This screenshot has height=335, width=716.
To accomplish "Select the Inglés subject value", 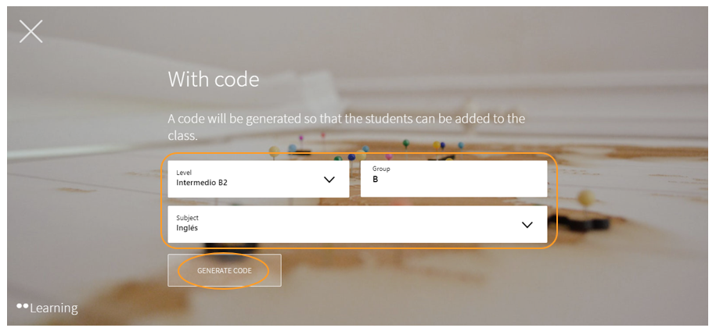I will [x=188, y=229].
